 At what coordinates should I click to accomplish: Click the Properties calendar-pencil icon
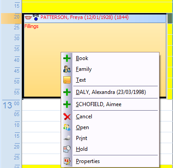(67, 161)
